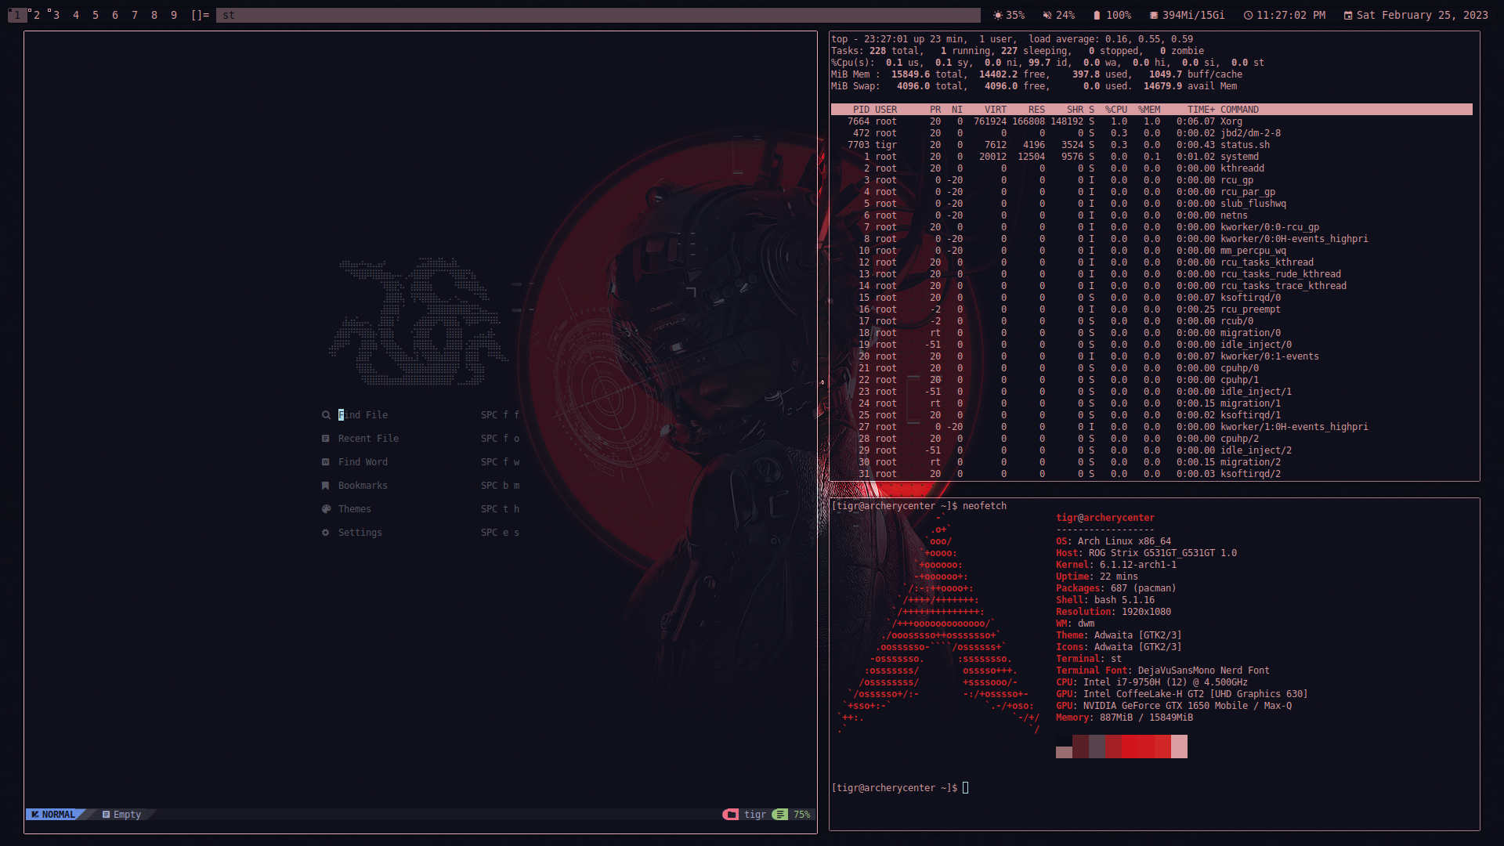Click the %MEM column header in top
The image size is (1504, 846).
coord(1149,110)
